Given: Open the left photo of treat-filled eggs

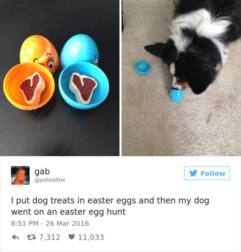Looking at the screenshot, I should (x=60, y=78).
